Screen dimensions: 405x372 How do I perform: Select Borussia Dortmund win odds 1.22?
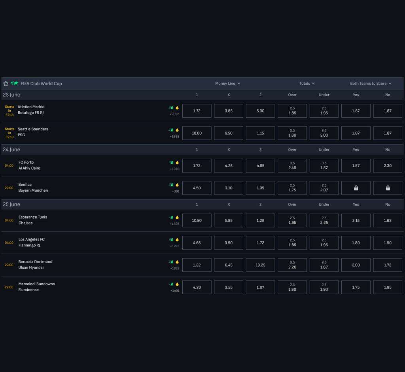(197, 265)
